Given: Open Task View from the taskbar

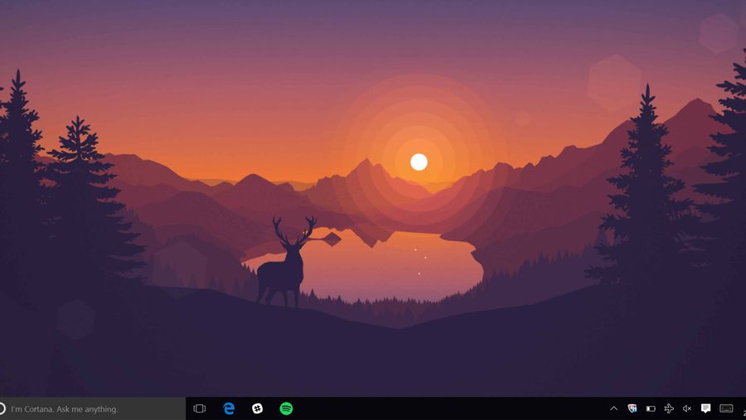Looking at the screenshot, I should [199, 408].
